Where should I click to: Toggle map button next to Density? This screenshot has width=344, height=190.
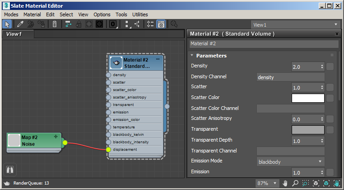click(330, 66)
